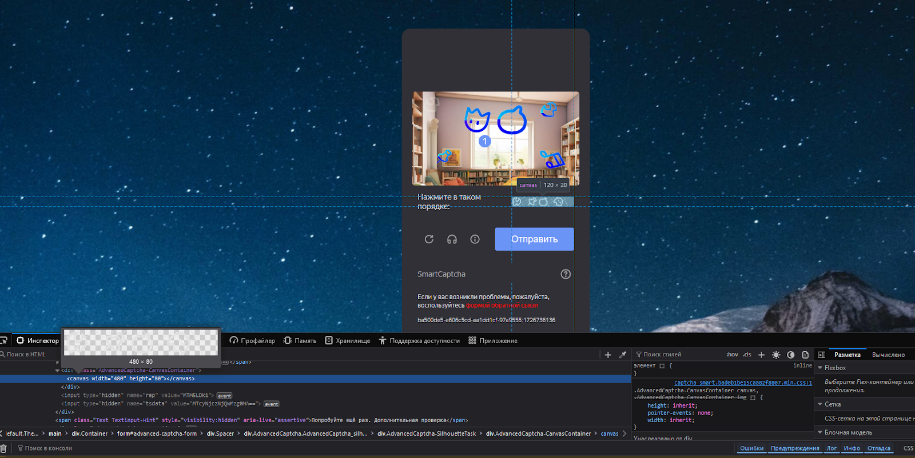
Task: Toggle the .cls class panel
Action: click(747, 355)
